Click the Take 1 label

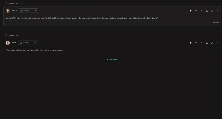17,35
